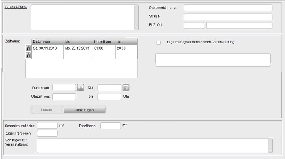Click the Schankraumfläche input field
The image size is (285, 159).
pyautogui.click(x=47, y=126)
